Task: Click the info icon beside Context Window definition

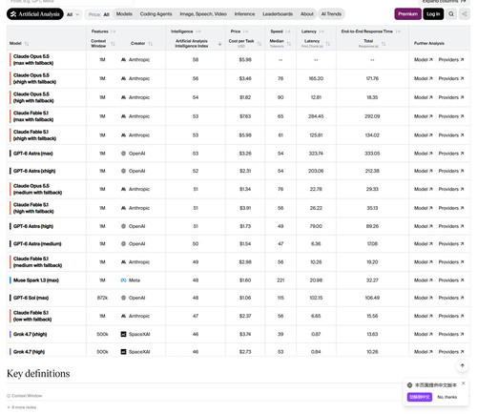Action: pyautogui.click(x=9, y=396)
